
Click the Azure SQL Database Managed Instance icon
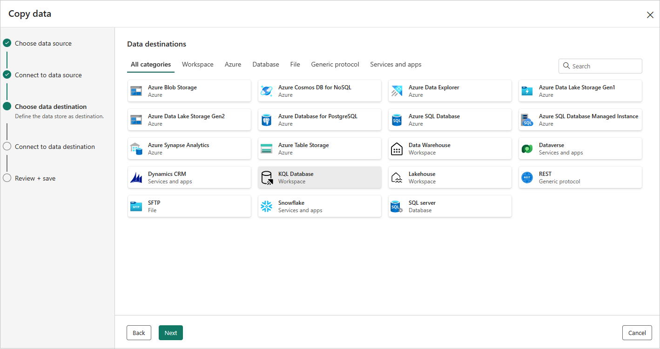pos(527,120)
